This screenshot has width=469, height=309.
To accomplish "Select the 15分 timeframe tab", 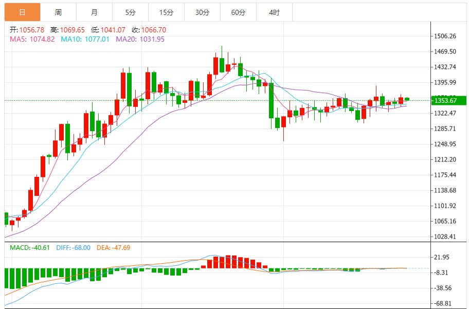I will coord(166,12).
